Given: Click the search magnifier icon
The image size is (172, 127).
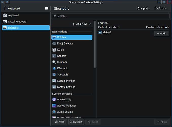Looking at the screenshot, I should point(55,16).
